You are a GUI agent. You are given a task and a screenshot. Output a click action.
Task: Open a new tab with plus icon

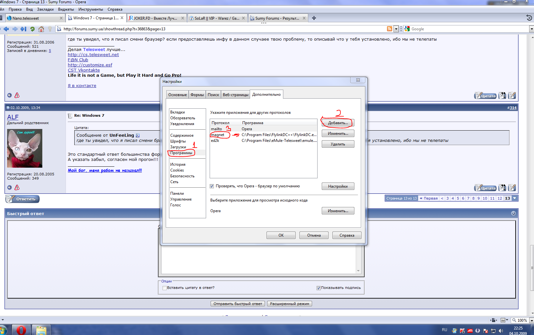pos(314,18)
